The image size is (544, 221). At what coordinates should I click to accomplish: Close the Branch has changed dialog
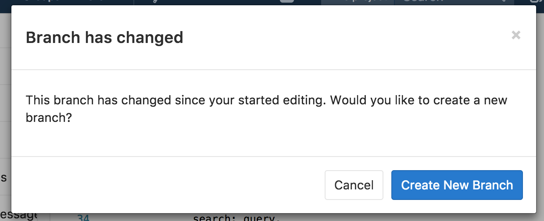516,36
